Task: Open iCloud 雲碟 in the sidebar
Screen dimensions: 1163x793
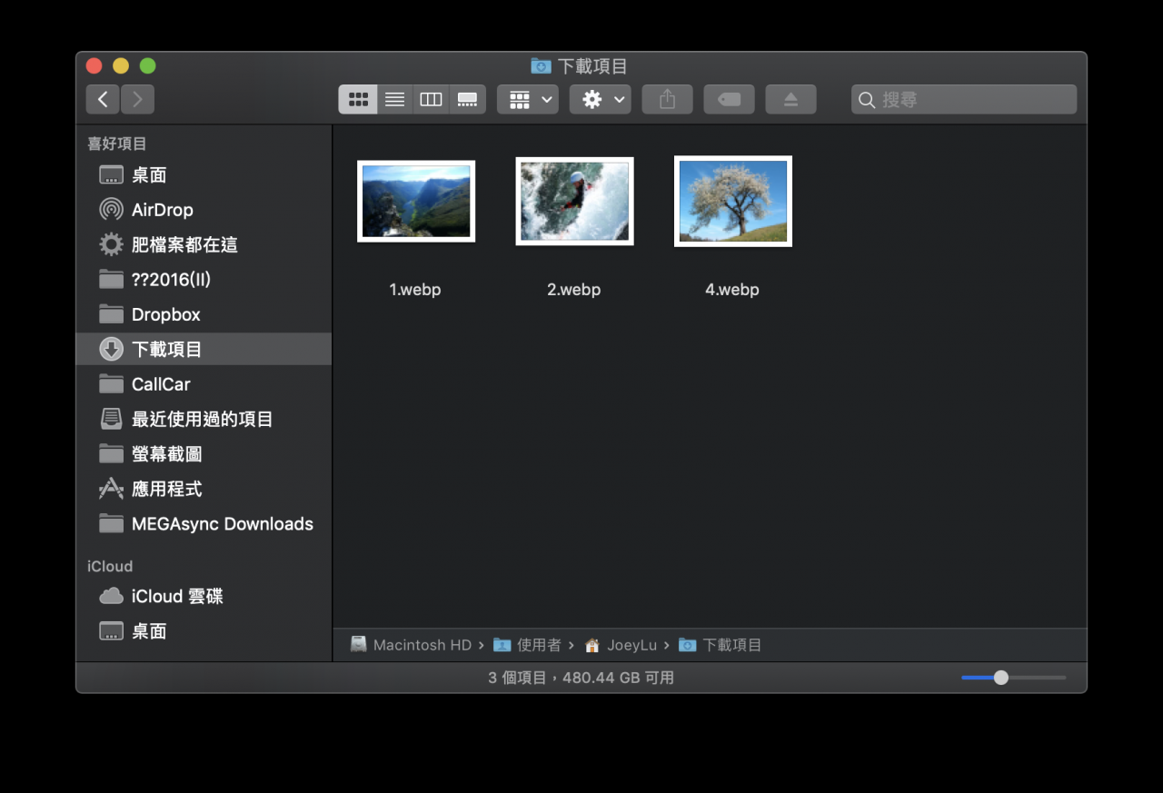Action: click(177, 596)
